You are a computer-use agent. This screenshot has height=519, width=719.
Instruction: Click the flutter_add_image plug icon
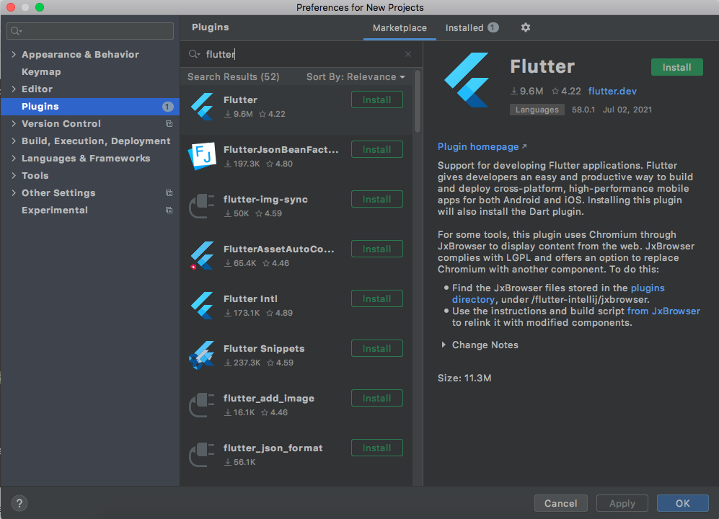pos(202,405)
